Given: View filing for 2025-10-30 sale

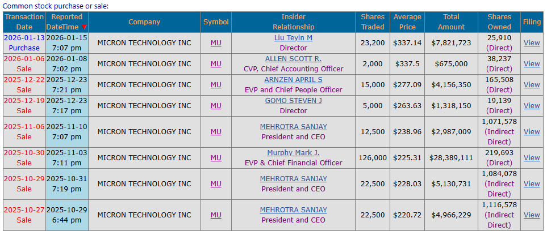Looking at the screenshot, I should pyautogui.click(x=532, y=157).
